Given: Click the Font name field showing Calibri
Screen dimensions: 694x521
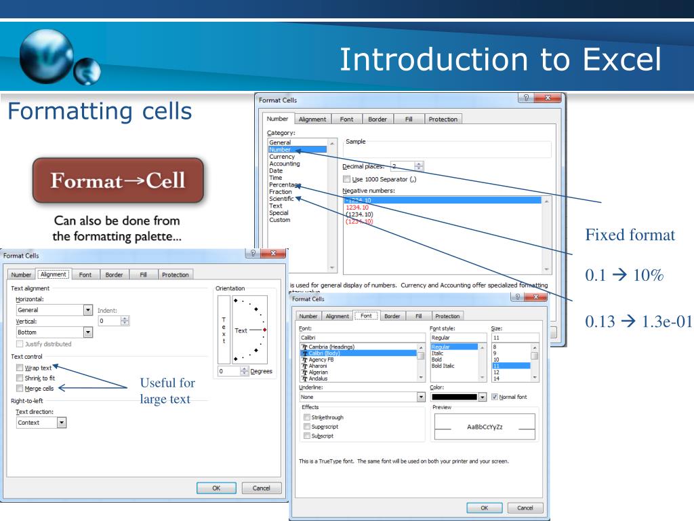Looking at the screenshot, I should (362, 338).
